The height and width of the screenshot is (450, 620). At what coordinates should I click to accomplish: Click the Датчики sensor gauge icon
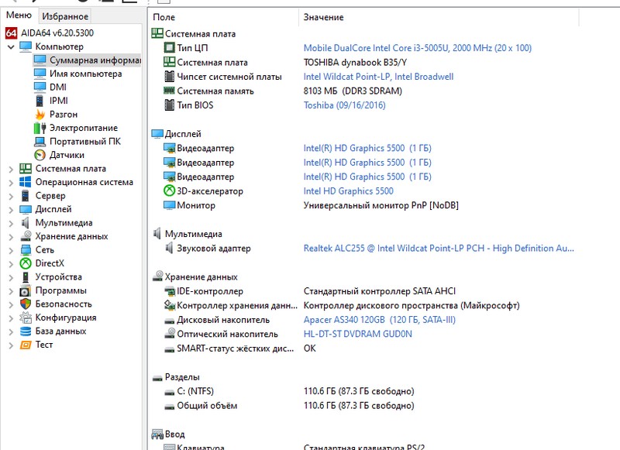[x=40, y=155]
